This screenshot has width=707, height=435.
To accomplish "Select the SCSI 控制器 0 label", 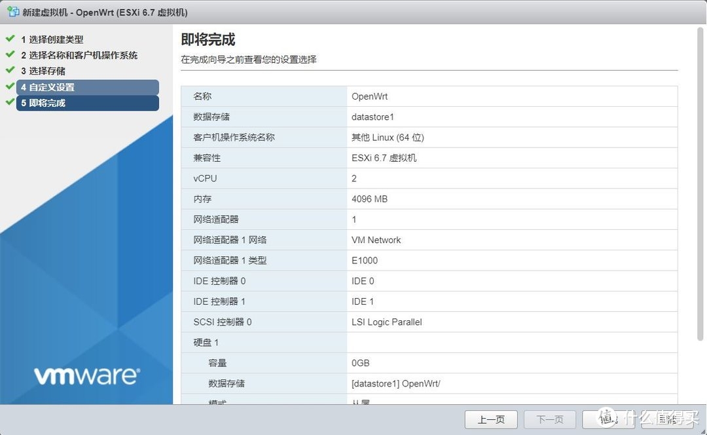I will click(x=223, y=322).
